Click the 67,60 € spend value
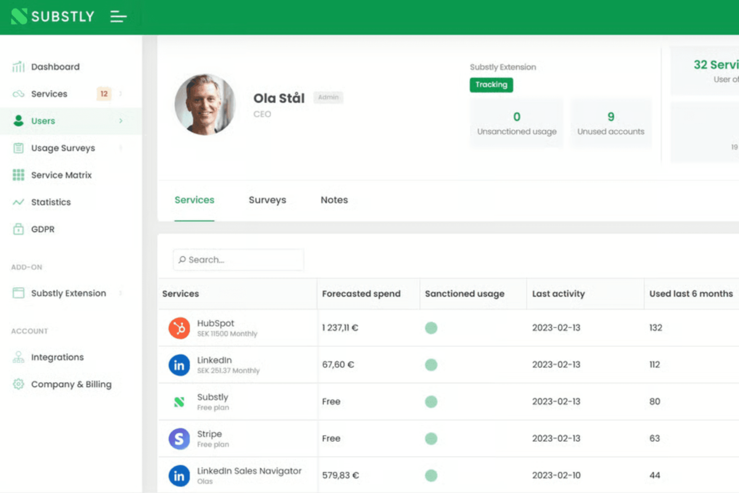The width and height of the screenshot is (739, 493). click(338, 365)
